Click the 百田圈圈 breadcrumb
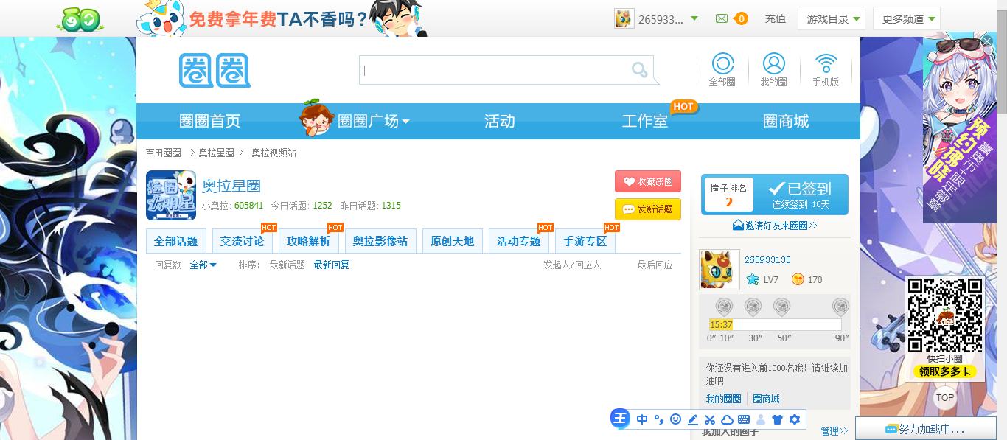This screenshot has height=440, width=1007. click(x=163, y=153)
